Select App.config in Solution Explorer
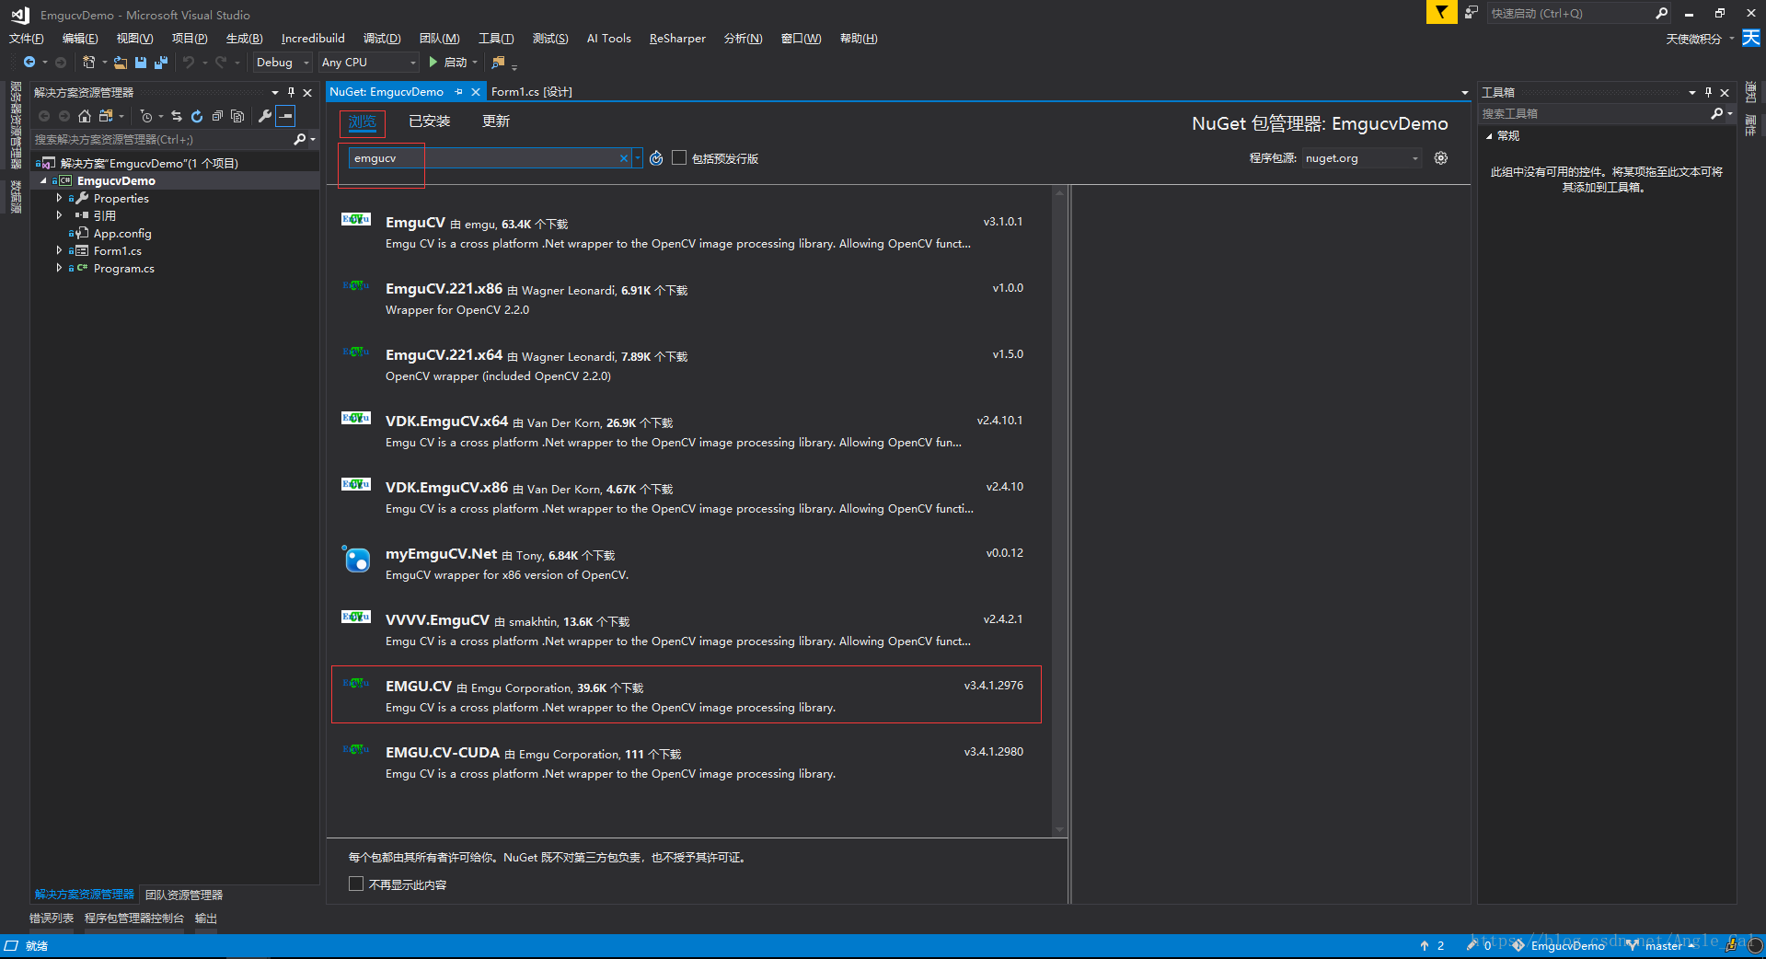Viewport: 1766px width, 959px height. (x=122, y=233)
